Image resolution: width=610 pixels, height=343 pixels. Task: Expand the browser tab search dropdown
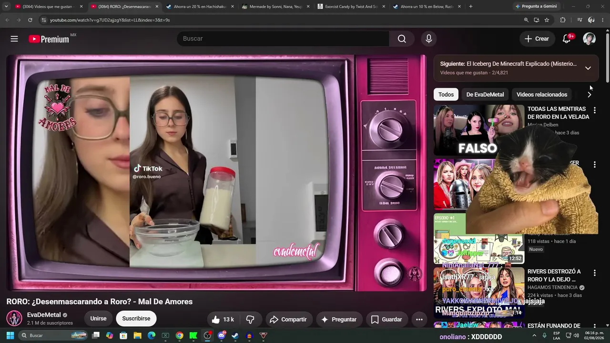[6, 7]
